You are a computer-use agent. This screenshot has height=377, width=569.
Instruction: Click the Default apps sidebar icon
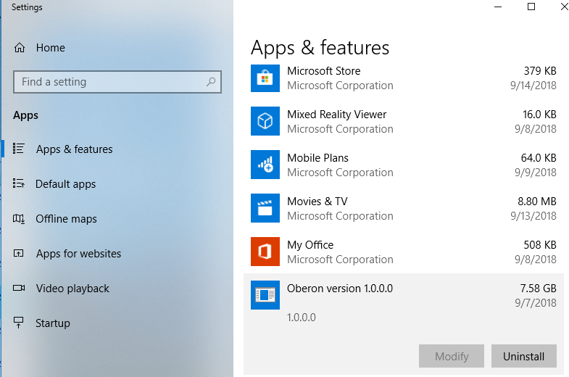click(x=19, y=183)
